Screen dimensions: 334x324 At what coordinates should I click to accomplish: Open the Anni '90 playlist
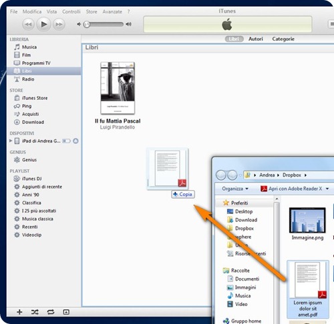click(x=31, y=195)
